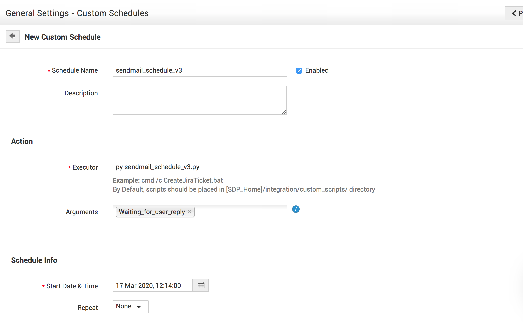Click the New Custom Schedule heading

[x=62, y=37]
